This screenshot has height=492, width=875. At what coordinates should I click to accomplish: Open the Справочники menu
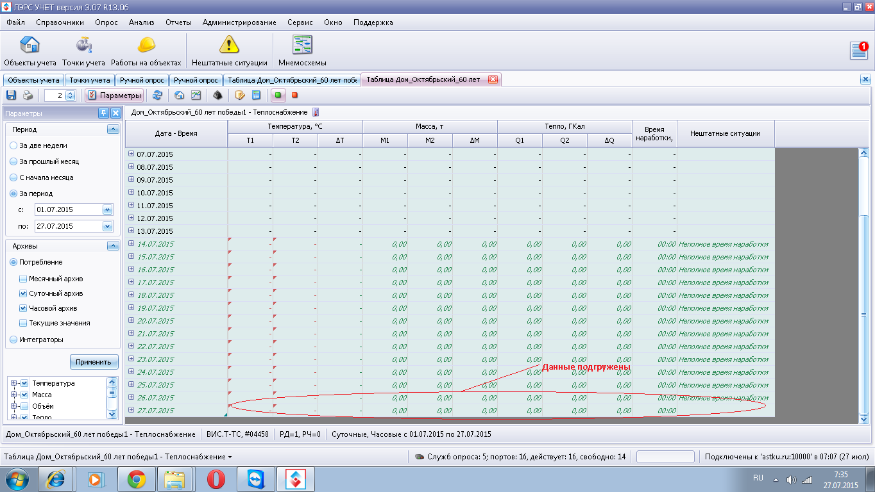click(60, 22)
